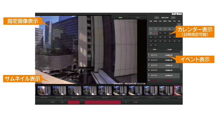The image size is (218, 117).
Task: Go to next month in calendar
Action: [x=173, y=18]
